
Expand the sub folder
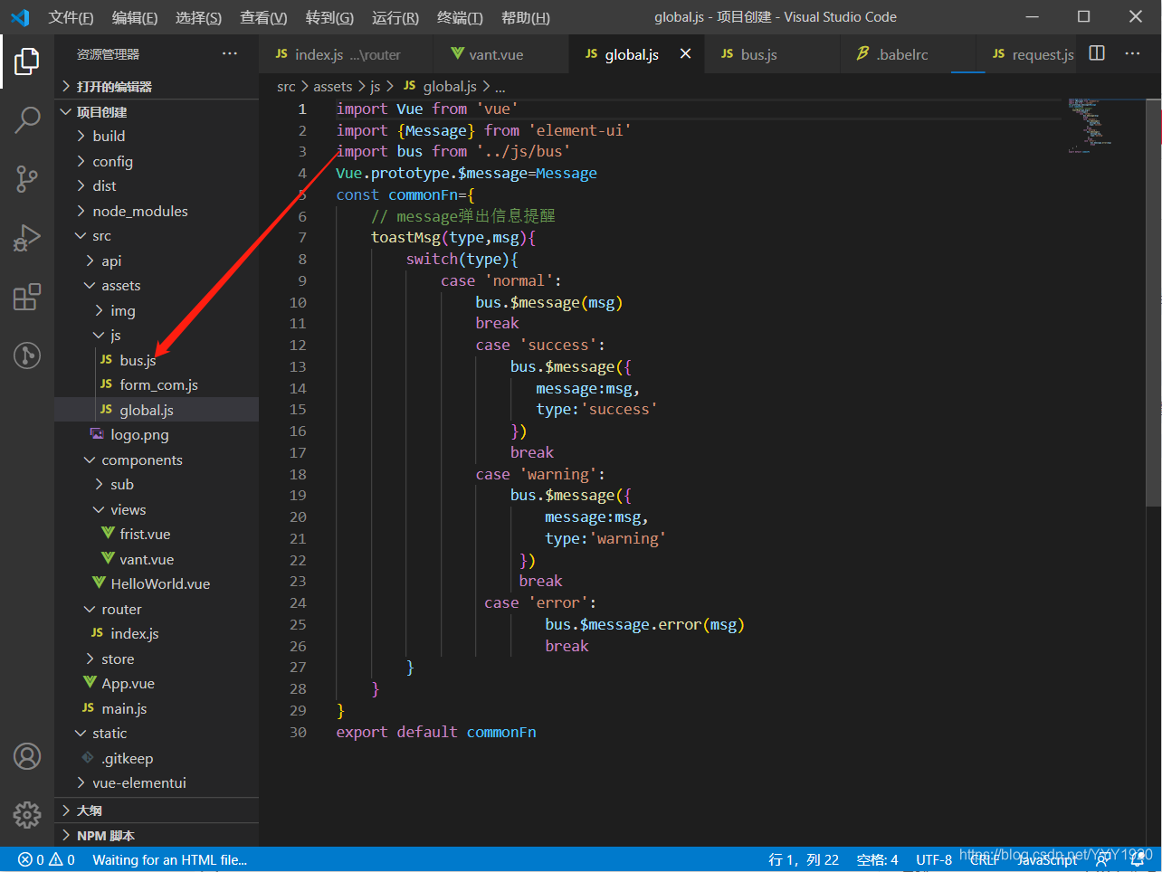point(157,484)
